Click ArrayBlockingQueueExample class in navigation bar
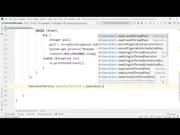Screen dimensions: 180x135 click(75, 23)
